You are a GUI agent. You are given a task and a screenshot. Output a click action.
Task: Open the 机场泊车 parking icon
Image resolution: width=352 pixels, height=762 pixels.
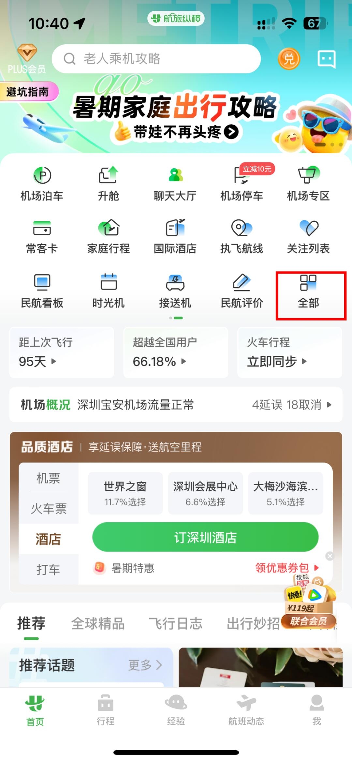42,184
